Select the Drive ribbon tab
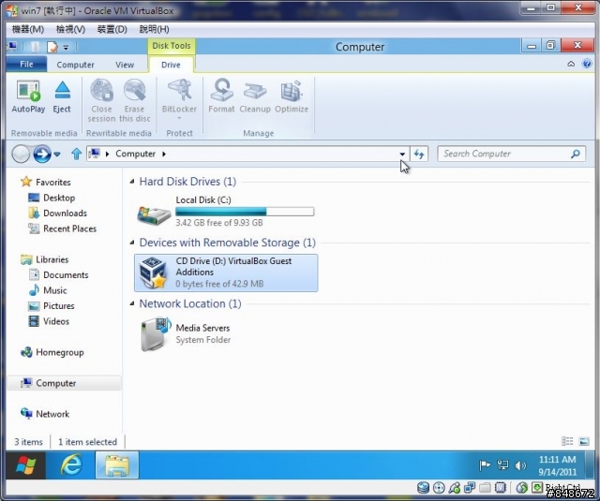The height and width of the screenshot is (501, 600). coord(171,65)
